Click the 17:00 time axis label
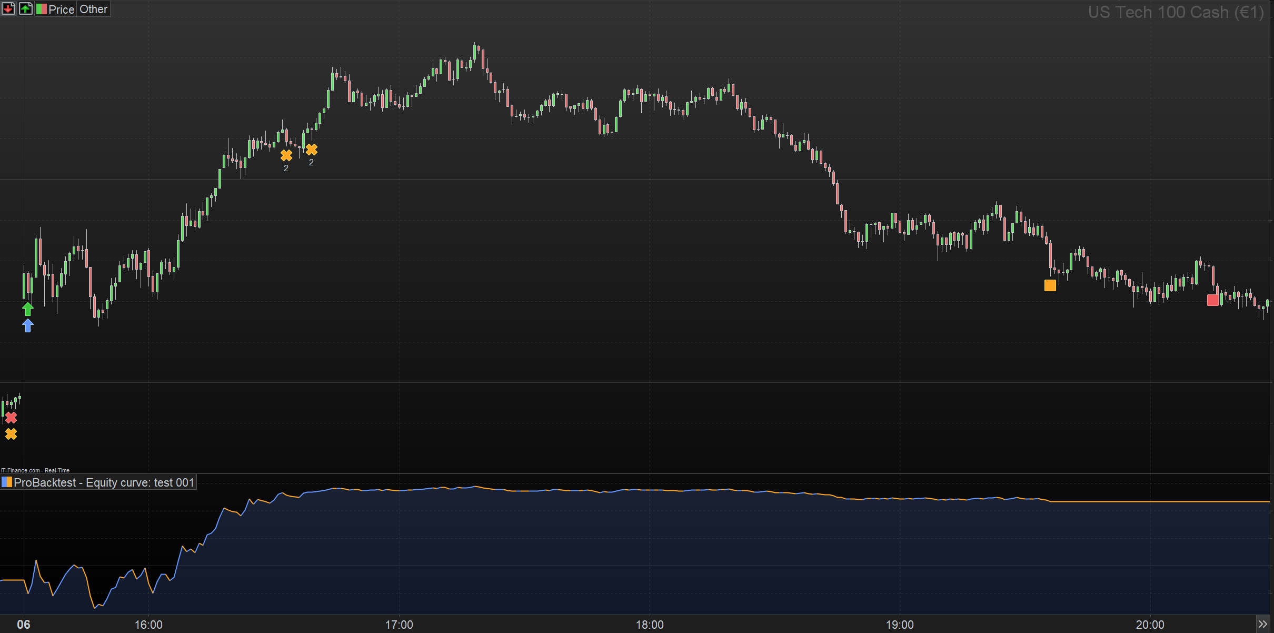 399,625
